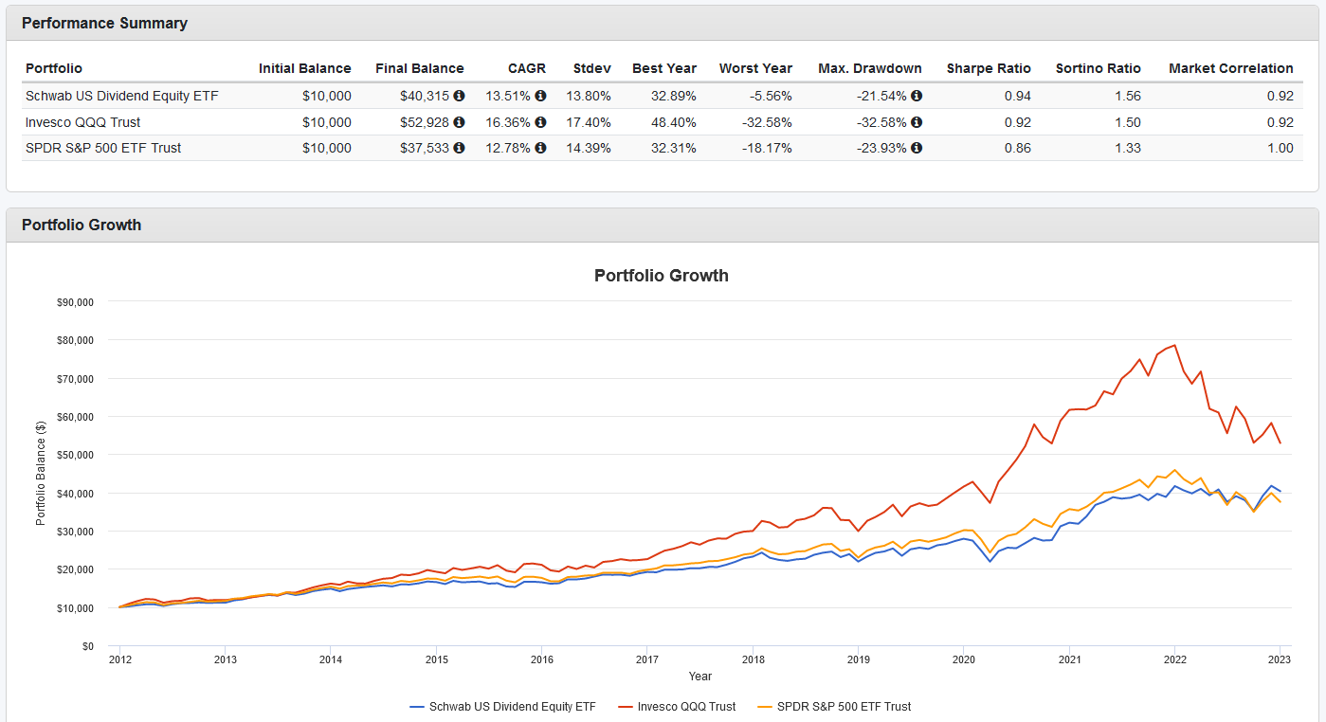Click the 17.40% Stdev value
The height and width of the screenshot is (722, 1326).
coord(589,122)
